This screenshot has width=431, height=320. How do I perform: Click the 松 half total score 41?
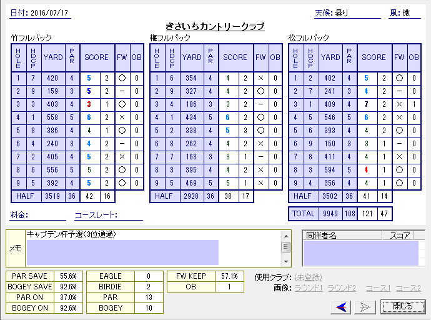point(367,196)
